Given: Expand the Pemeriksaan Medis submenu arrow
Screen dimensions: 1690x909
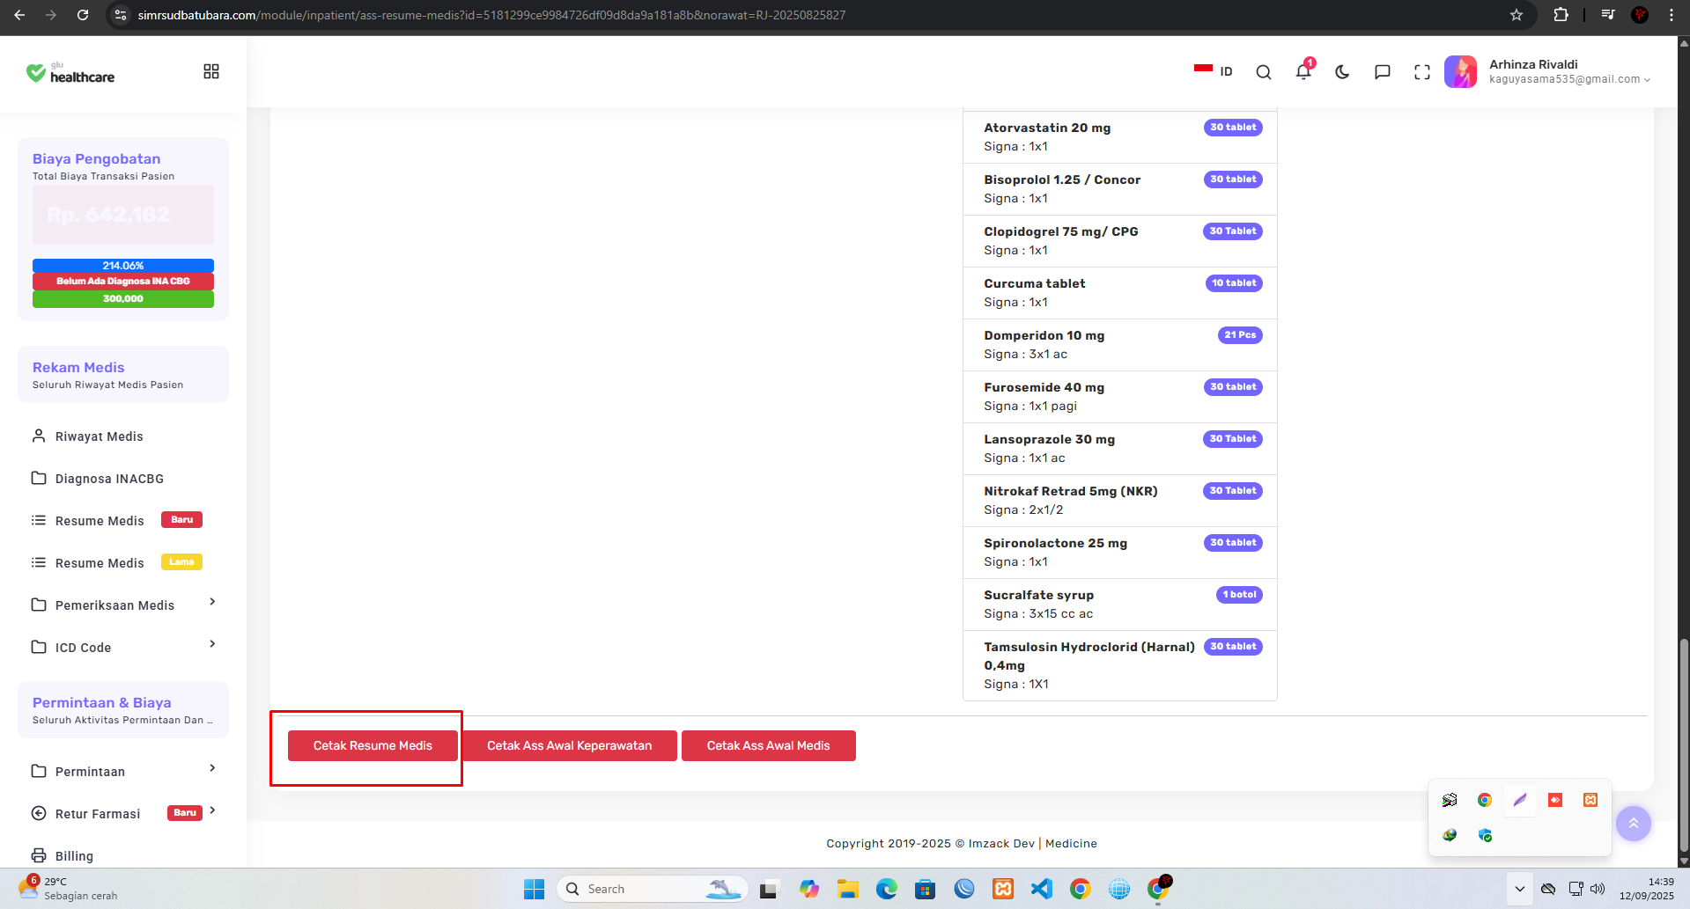Looking at the screenshot, I should click(212, 602).
